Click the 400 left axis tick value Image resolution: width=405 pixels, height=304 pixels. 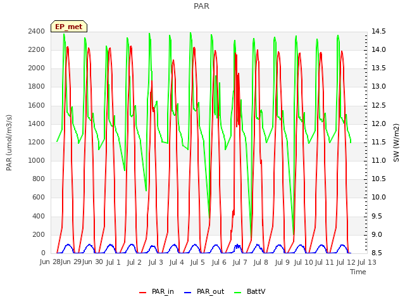click(39, 216)
